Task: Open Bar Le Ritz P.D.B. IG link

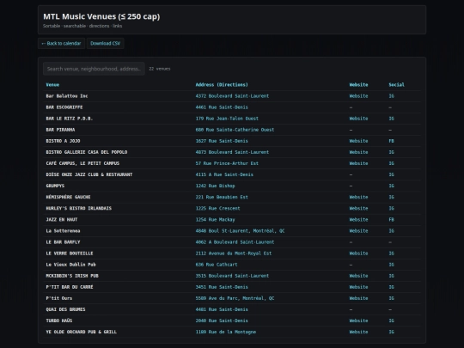Action: click(x=392, y=119)
